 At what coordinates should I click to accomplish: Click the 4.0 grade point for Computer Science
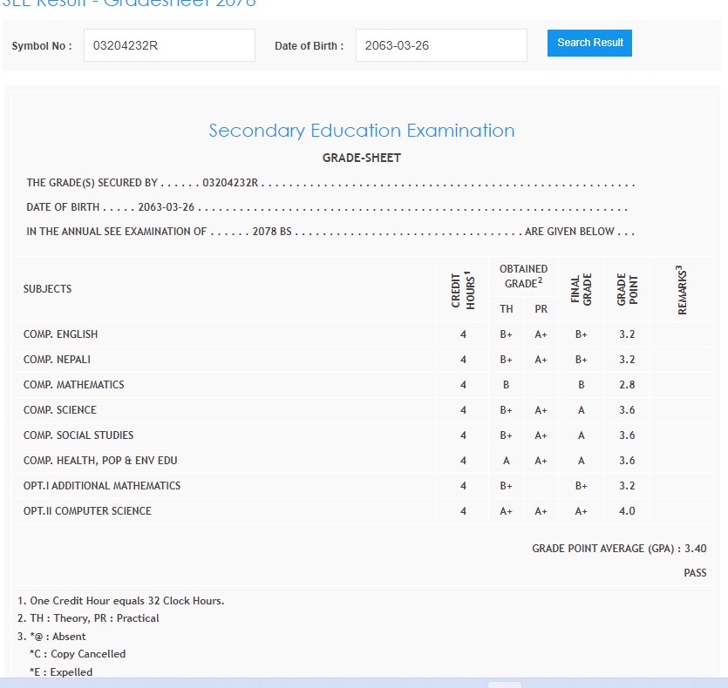click(626, 511)
